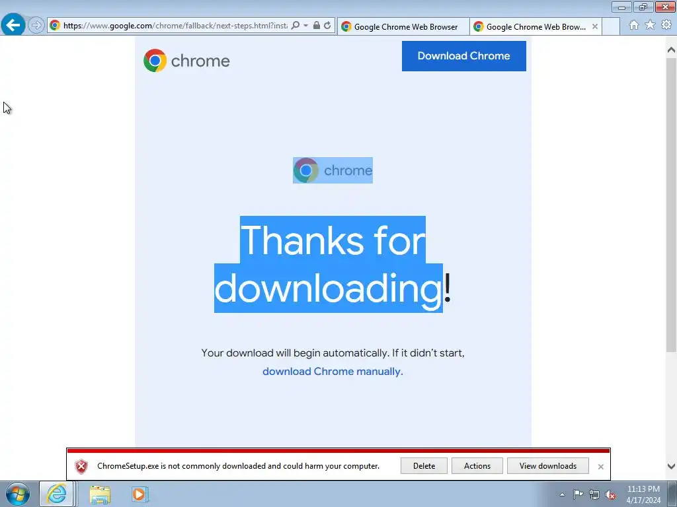Click the Chrome logo in page header
The image size is (677, 507).
[x=186, y=60]
